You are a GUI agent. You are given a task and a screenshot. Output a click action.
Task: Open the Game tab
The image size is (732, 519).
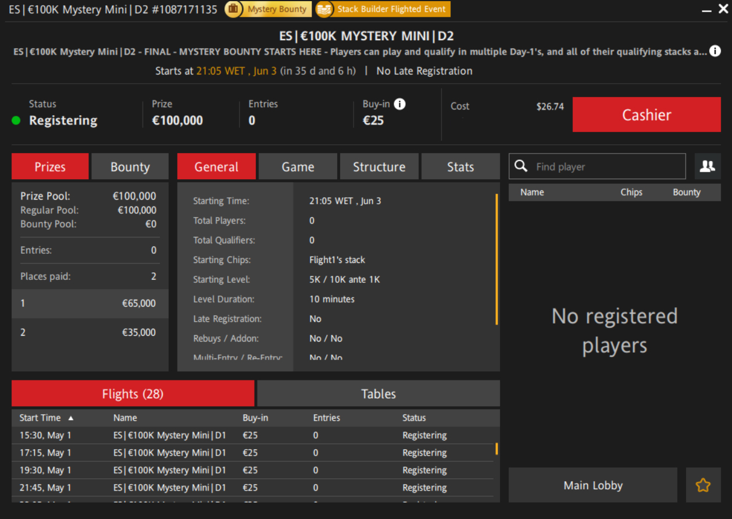(x=298, y=167)
